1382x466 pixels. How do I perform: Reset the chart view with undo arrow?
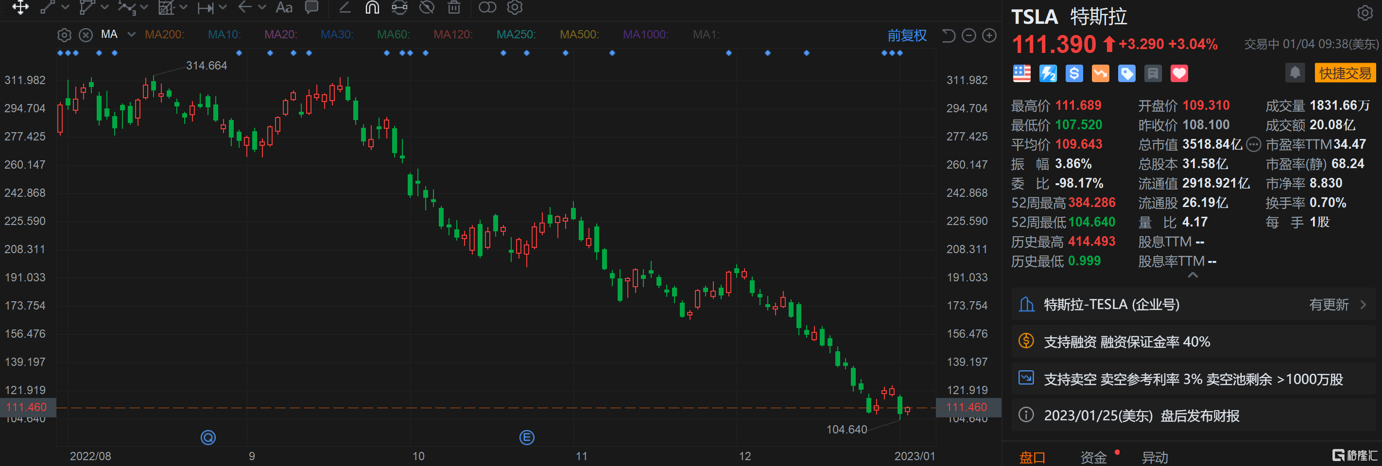(x=949, y=35)
